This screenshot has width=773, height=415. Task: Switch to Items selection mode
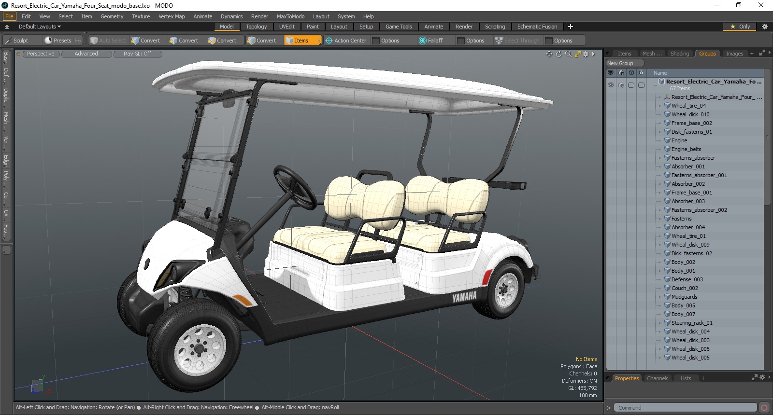[302, 41]
